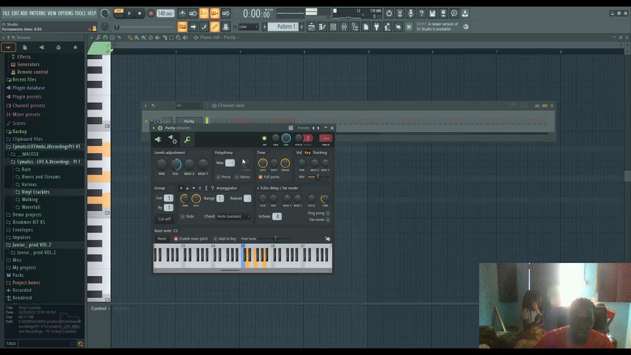Set arpeggiator direction to down arrow
The image size is (631, 355).
click(193, 188)
